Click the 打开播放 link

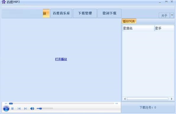click(61, 59)
